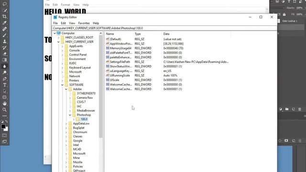Select the Dodge tool in Photoshop
The image size is (306, 172).
(x=4, y=73)
